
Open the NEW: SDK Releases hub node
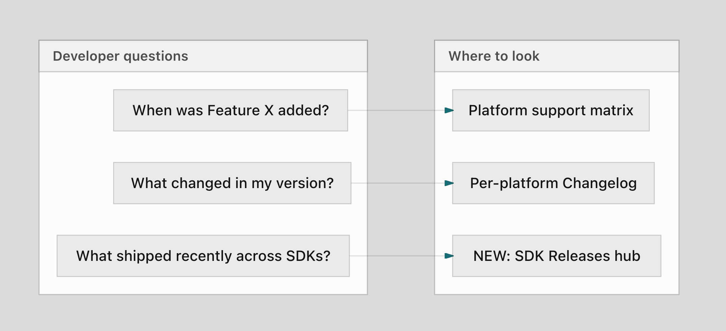click(x=557, y=256)
